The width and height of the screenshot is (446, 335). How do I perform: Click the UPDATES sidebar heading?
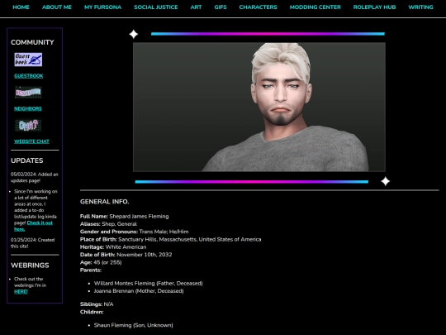(x=27, y=160)
